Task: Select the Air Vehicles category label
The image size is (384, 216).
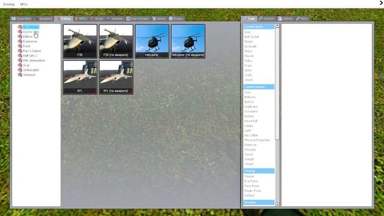Action: pos(31,27)
